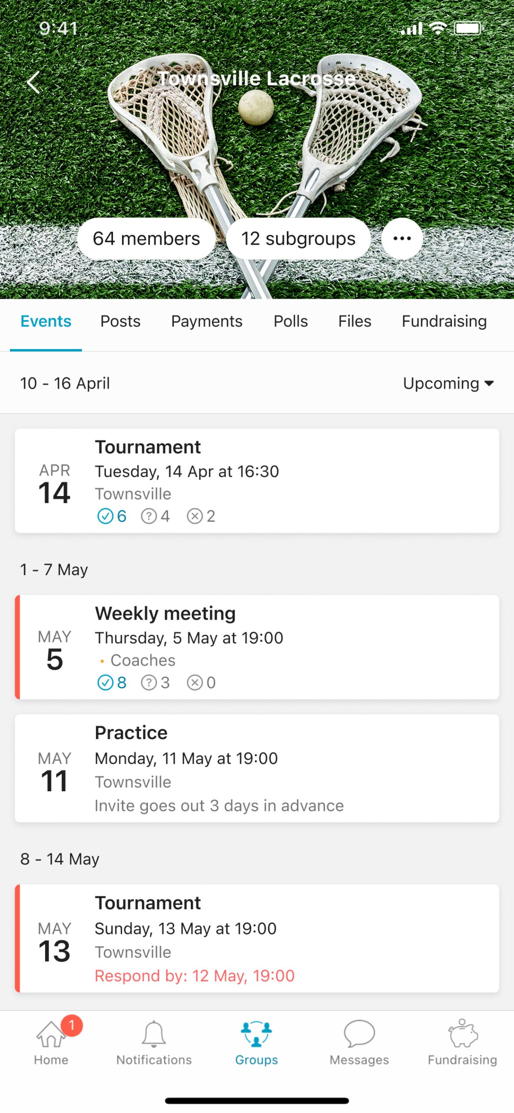
Task: Open the 12 subgroups button
Action: (298, 239)
